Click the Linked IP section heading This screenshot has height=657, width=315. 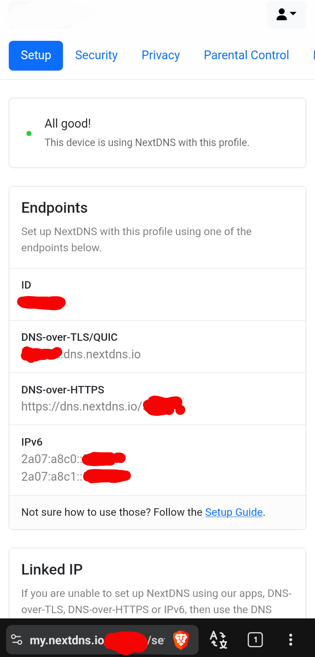coord(52,569)
